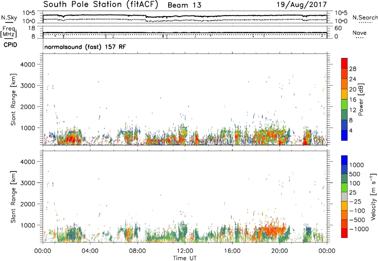Click the '18' frequency axis tick label
378x261 pixels.
click(32, 28)
